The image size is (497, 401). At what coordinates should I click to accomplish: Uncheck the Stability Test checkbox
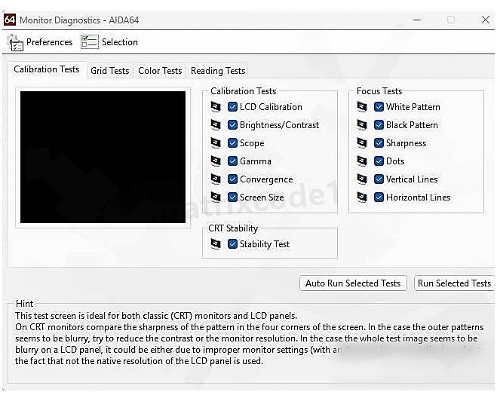tap(232, 244)
